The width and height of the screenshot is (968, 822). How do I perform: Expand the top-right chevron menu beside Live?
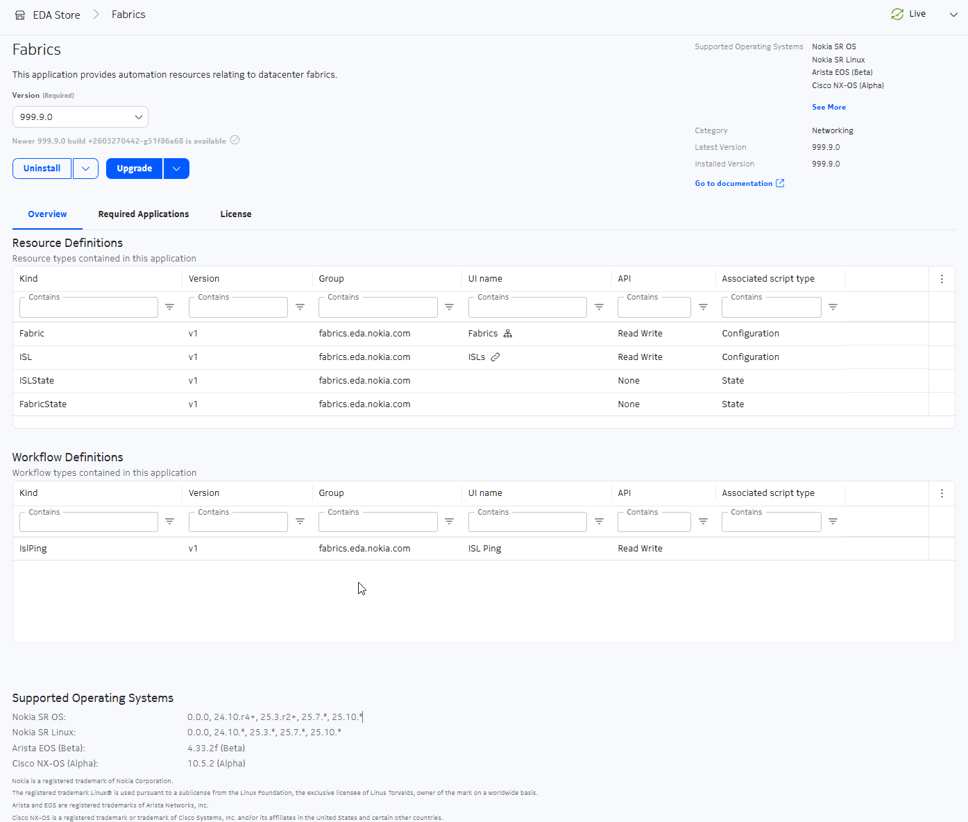coord(953,15)
